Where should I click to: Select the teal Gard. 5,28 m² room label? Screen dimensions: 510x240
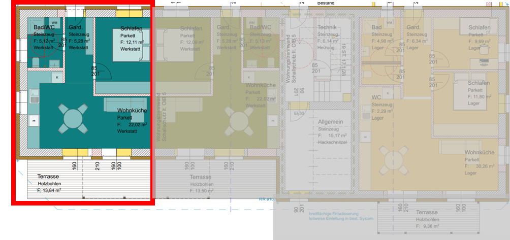pyautogui.click(x=79, y=38)
